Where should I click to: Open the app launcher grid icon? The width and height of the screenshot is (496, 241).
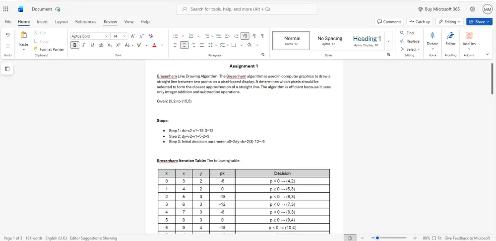click(5, 9)
